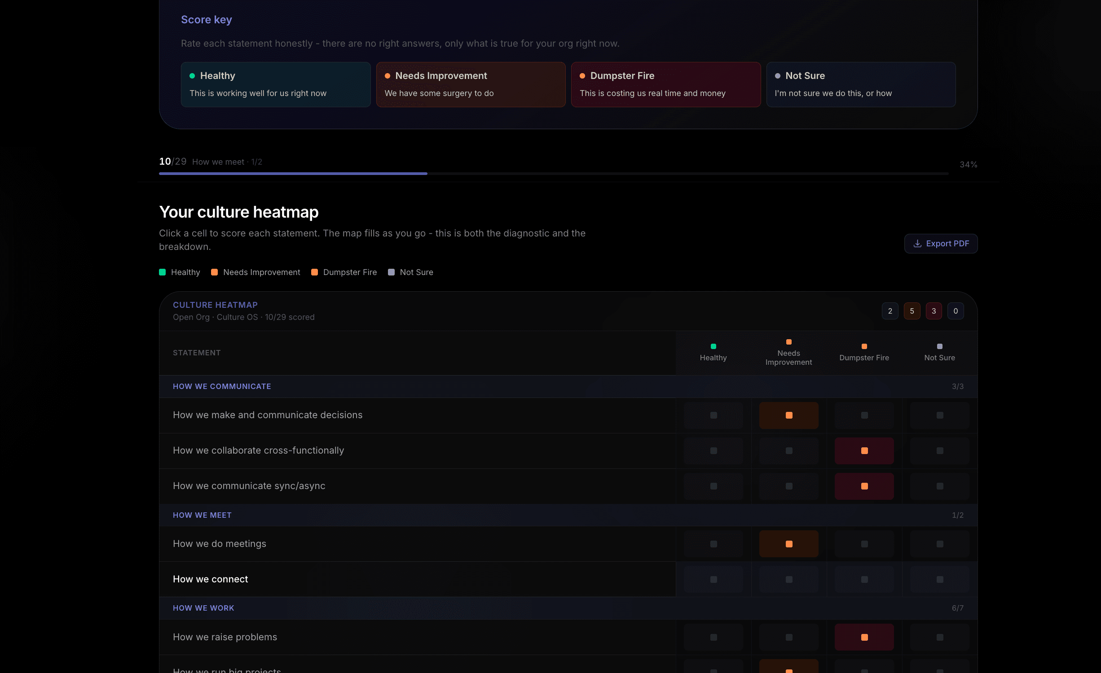Image resolution: width=1101 pixels, height=673 pixels.
Task: Mark 'How we do meetings' as Healthy
Action: tap(713, 544)
